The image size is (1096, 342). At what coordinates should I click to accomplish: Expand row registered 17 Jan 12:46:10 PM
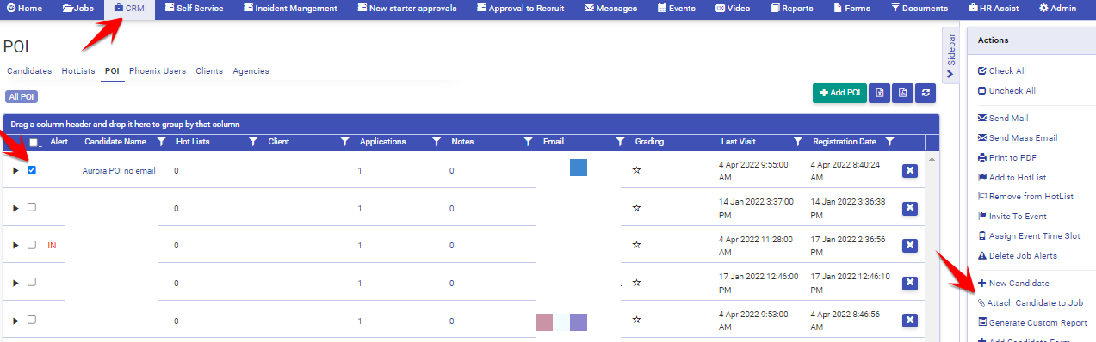[x=15, y=283]
